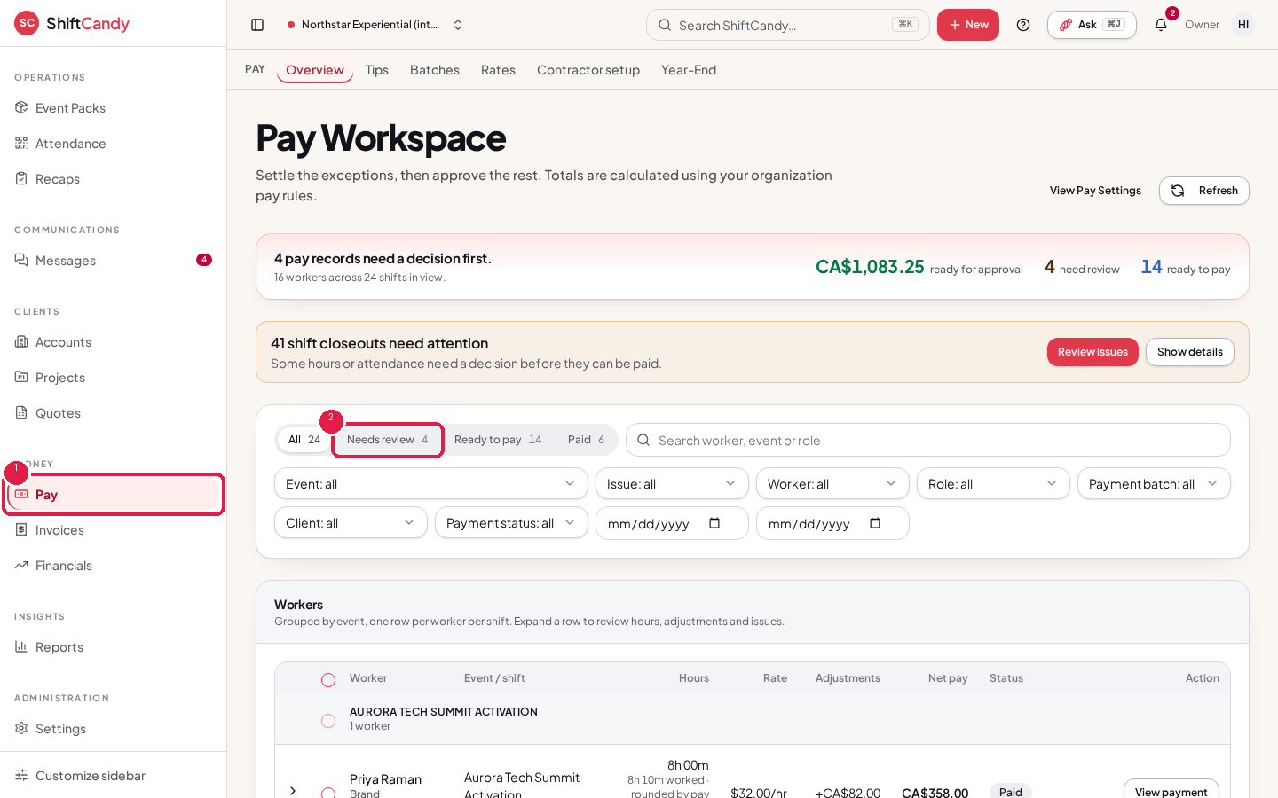This screenshot has width=1278, height=798.
Task: Switch to the Batches tab
Action: 435,70
